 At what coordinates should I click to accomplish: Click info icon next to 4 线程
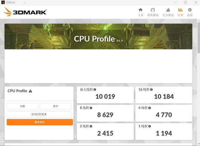point(149,108)
